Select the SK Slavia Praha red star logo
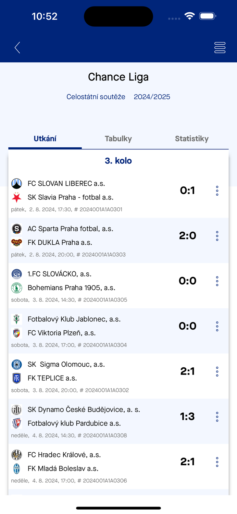 pos(17,197)
